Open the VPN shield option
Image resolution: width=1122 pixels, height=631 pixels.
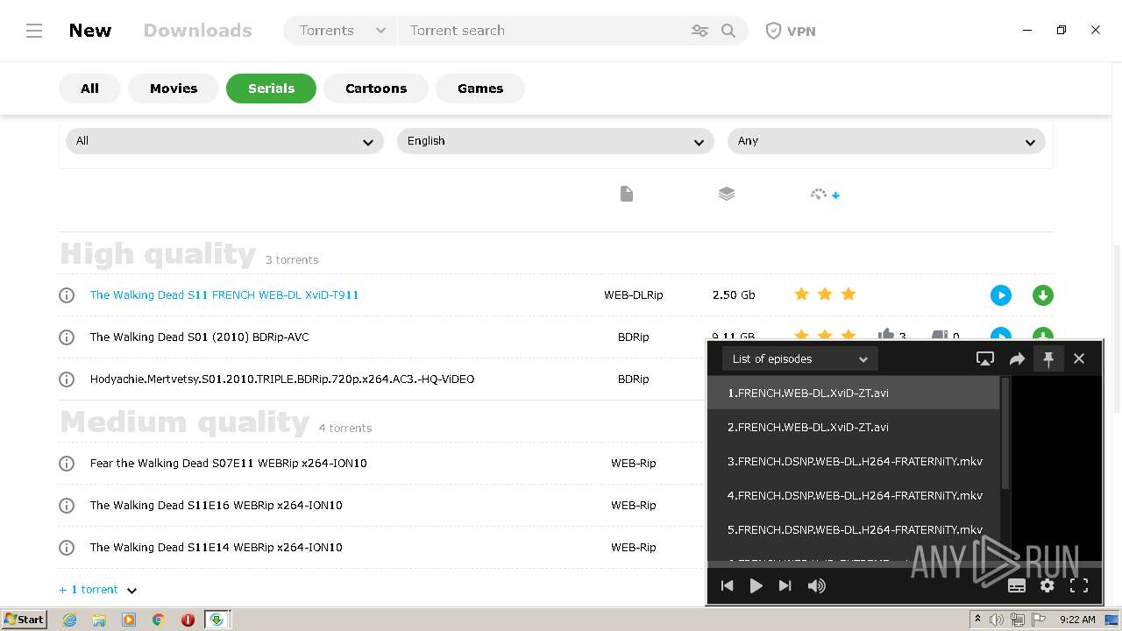coord(791,31)
